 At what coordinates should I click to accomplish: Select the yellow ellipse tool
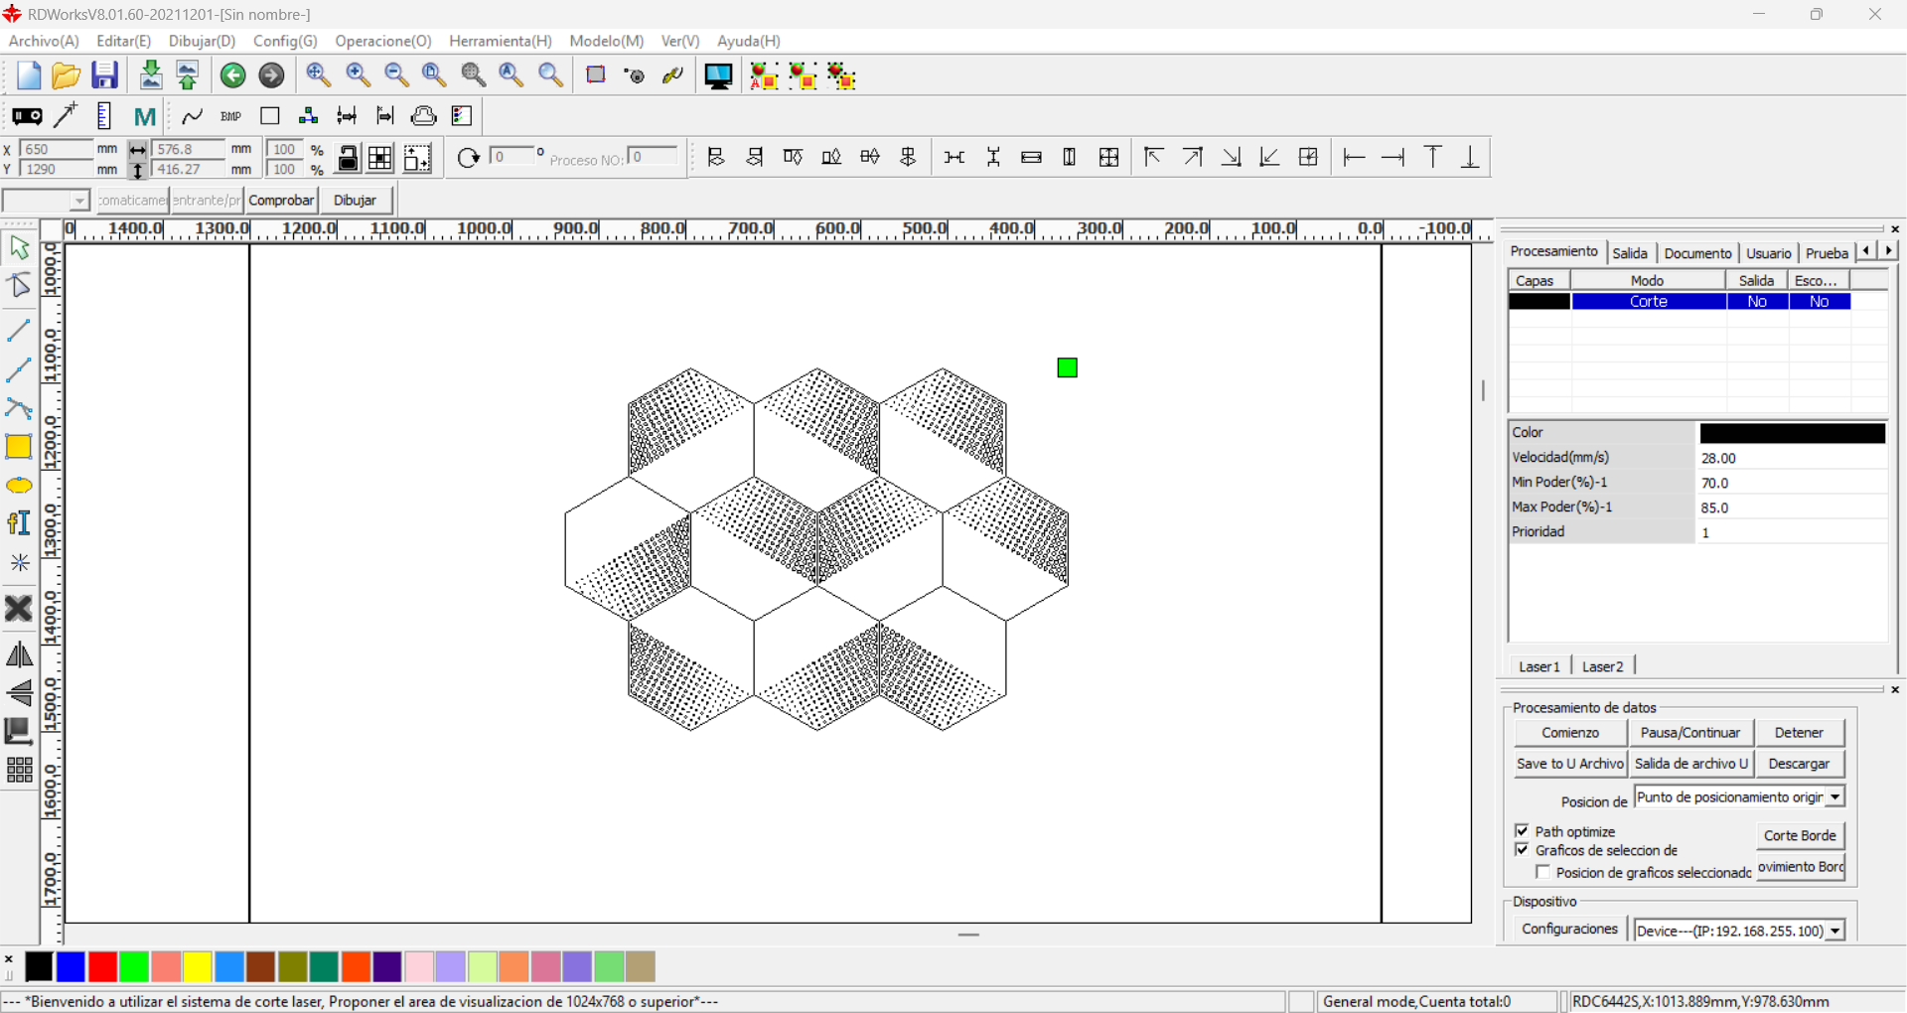[x=19, y=486]
